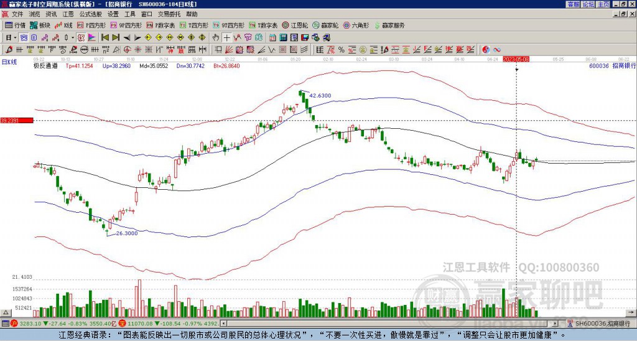Screen dimensions: 637x341
Task: Jump to last bar with skip-to-end icon
Action: (x=116, y=38)
